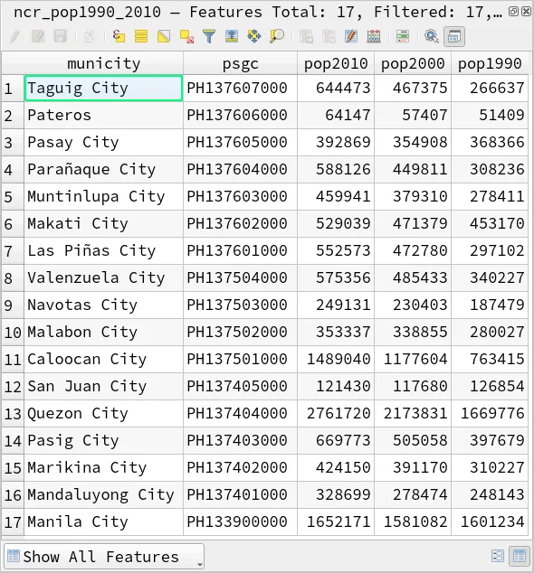Click the Pasig City cell

click(x=103, y=440)
